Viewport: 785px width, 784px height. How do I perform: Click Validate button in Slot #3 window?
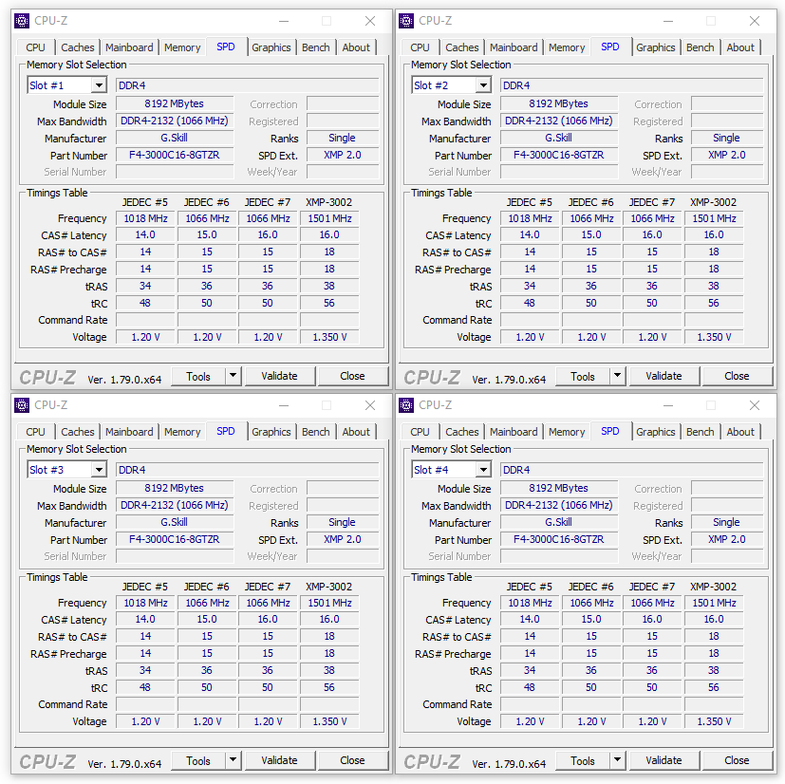[280, 760]
